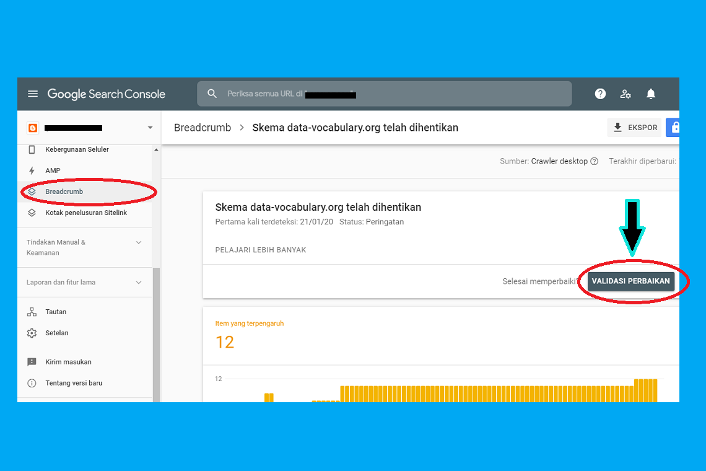The image size is (706, 471).
Task: Click the affected items count 12
Action: pyautogui.click(x=225, y=342)
